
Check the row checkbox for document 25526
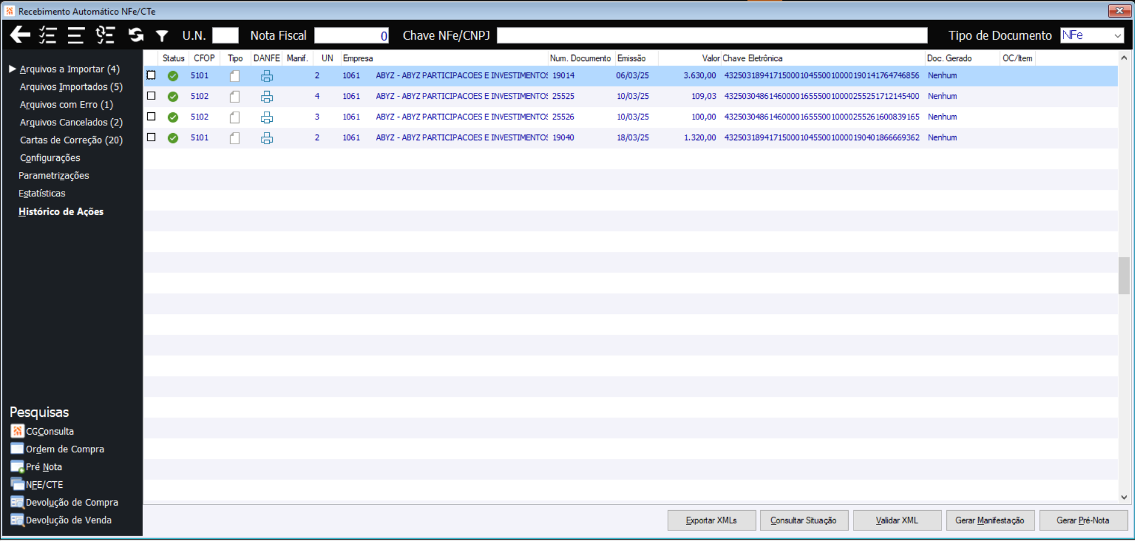click(x=151, y=116)
